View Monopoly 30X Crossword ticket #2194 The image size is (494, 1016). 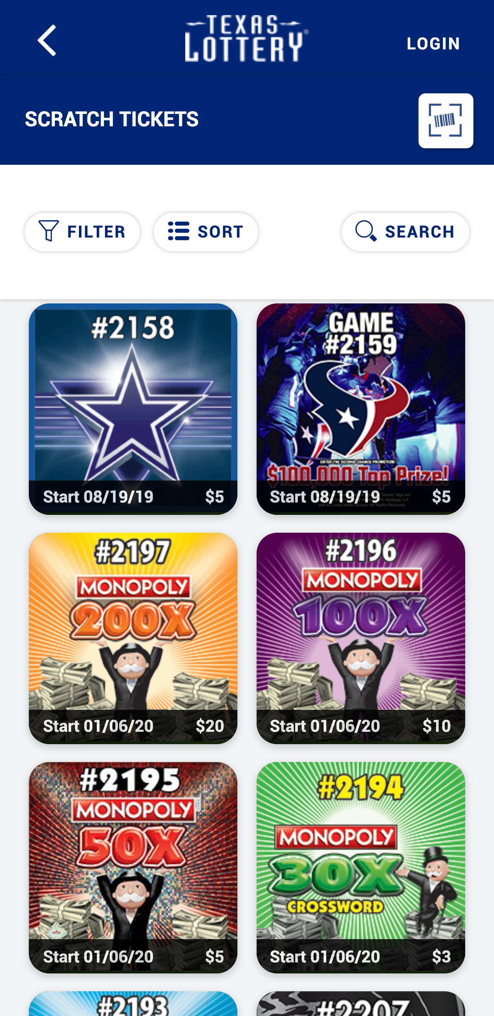pos(361,868)
